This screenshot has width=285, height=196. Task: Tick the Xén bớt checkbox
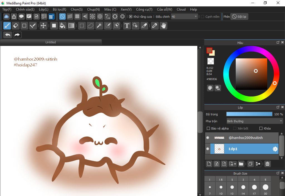(x=235, y=128)
